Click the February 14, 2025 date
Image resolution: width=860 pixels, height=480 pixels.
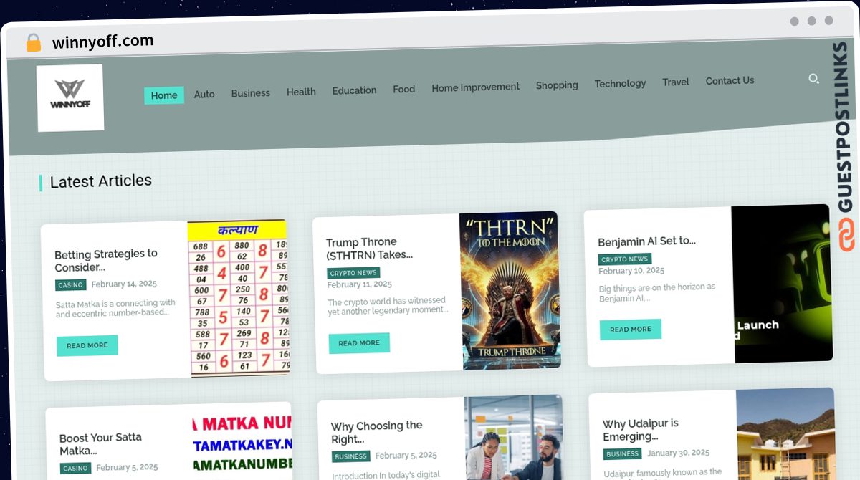tap(124, 284)
